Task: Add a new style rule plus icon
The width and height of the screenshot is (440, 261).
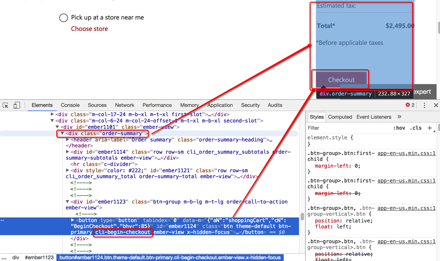Action: [x=429, y=128]
